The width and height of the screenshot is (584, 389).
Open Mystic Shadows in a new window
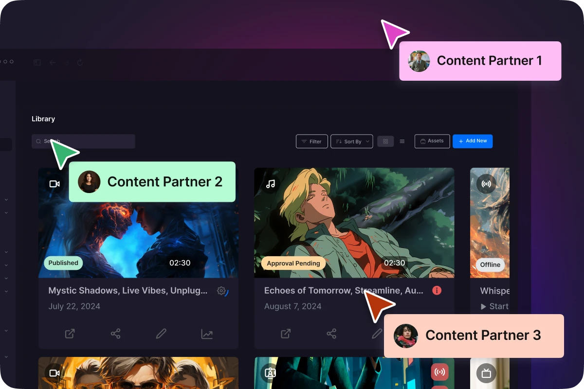[x=69, y=334]
